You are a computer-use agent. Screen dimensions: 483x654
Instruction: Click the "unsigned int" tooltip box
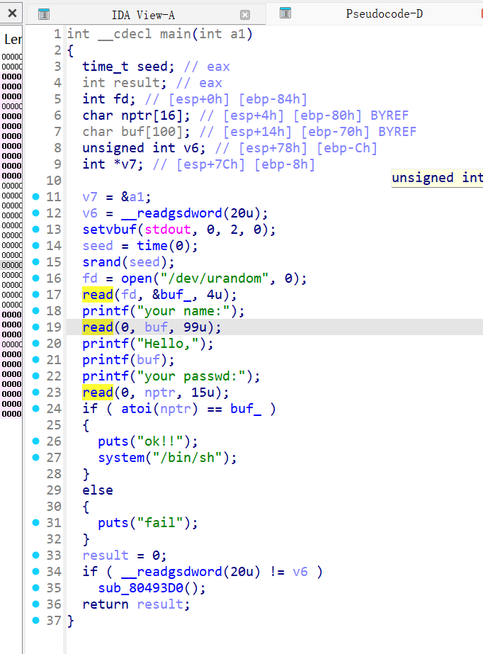pyautogui.click(x=437, y=178)
